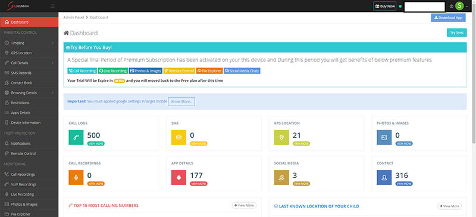The image size is (476, 217).
Task: Click the Photos & Images tile icon
Action: (x=384, y=137)
